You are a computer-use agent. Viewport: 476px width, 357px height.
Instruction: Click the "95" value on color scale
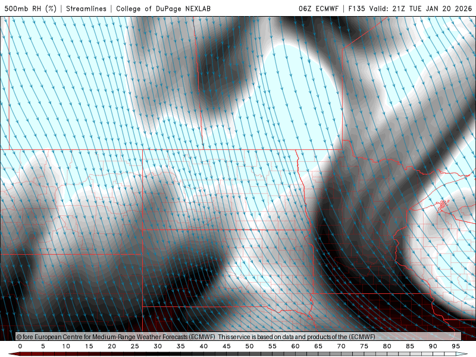[x=456, y=346]
